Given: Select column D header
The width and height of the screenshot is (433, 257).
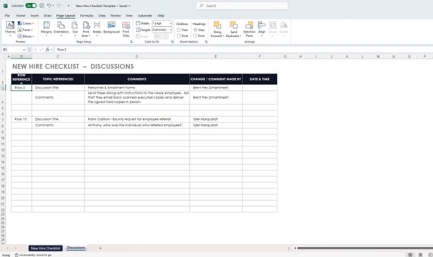Looking at the screenshot, I should (137, 57).
